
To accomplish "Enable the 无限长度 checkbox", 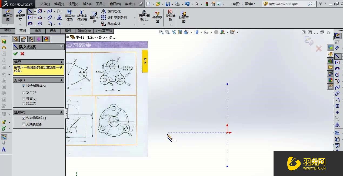I will pos(24,124).
